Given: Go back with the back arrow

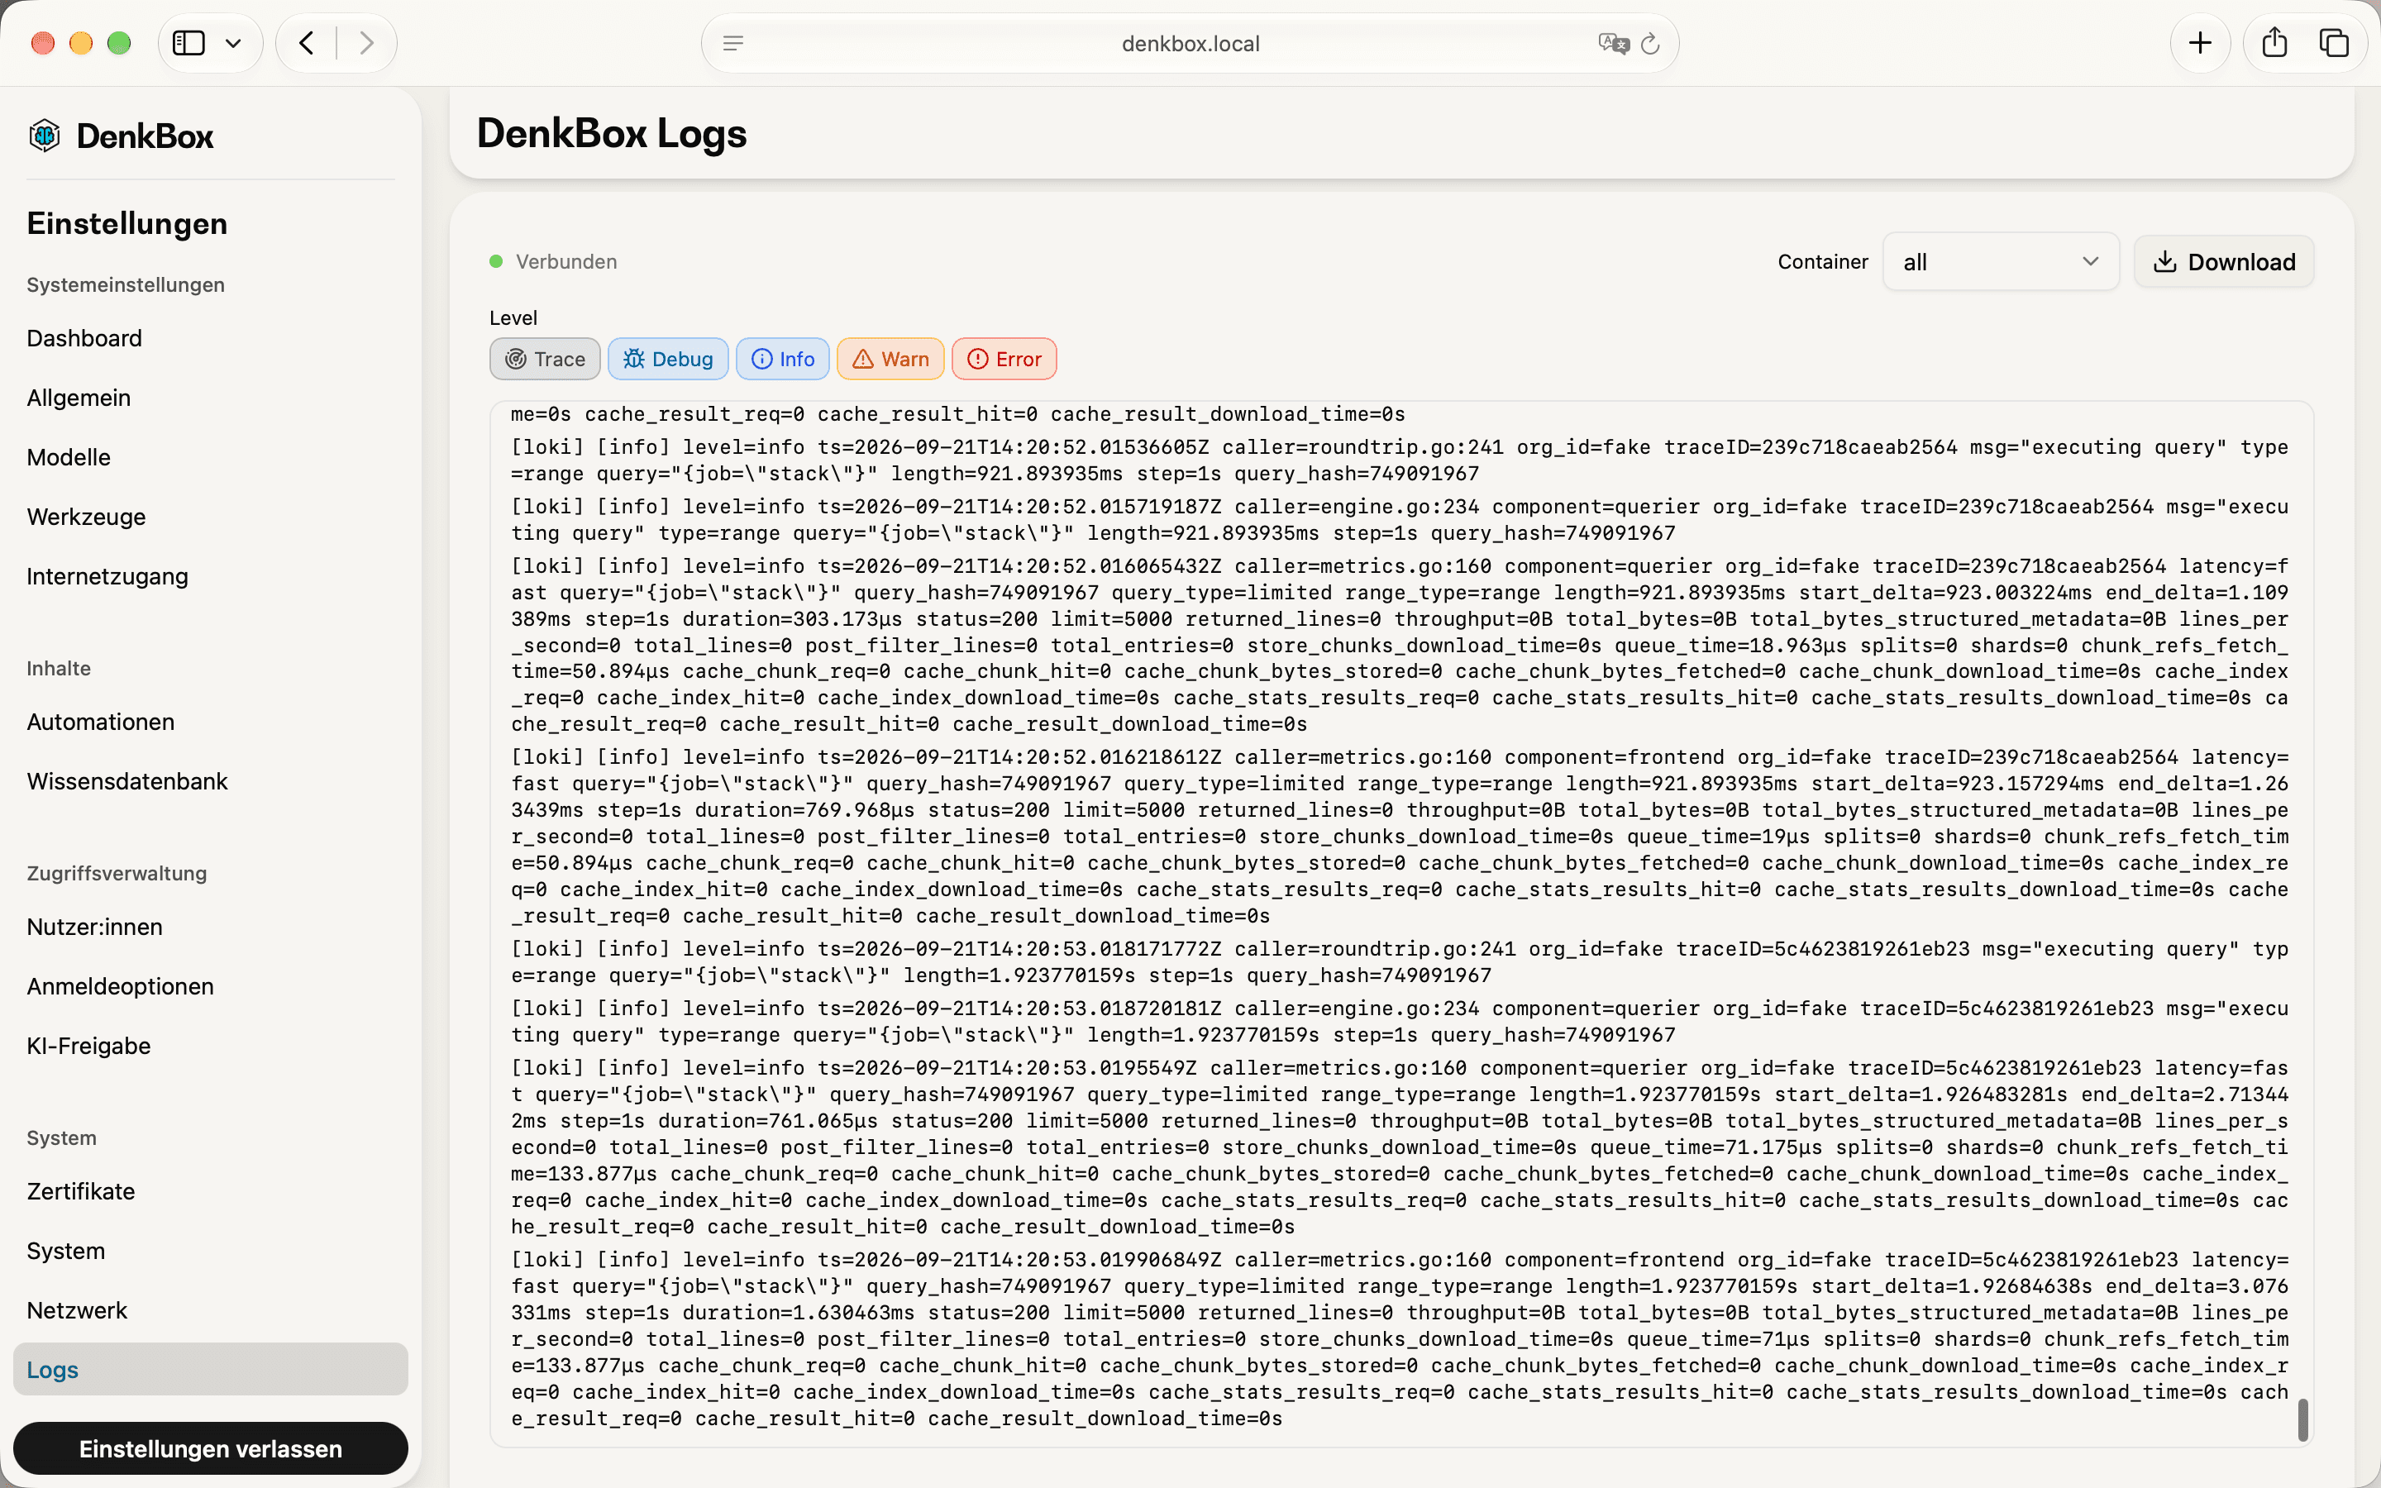Looking at the screenshot, I should click(307, 43).
